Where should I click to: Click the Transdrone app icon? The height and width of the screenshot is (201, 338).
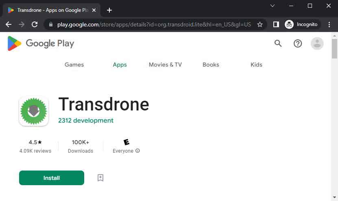pyautogui.click(x=34, y=111)
